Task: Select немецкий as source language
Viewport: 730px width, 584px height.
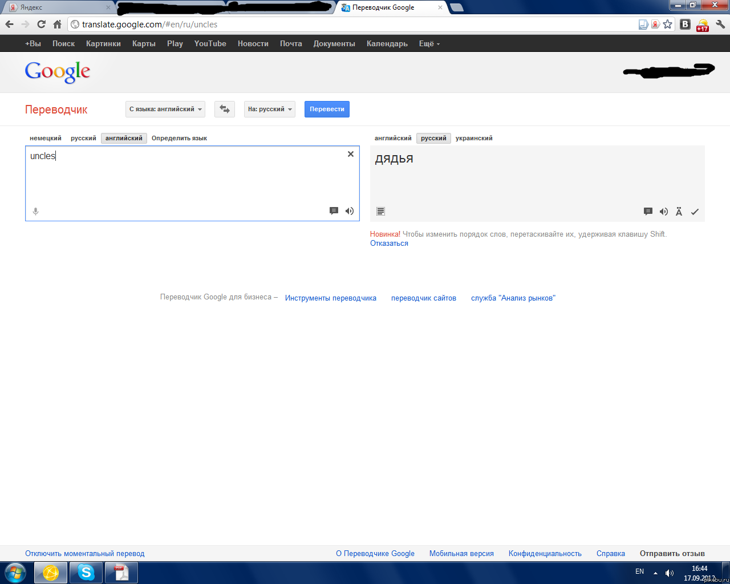Action: point(46,138)
